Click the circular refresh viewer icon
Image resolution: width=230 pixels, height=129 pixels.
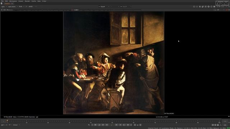click(x=211, y=6)
